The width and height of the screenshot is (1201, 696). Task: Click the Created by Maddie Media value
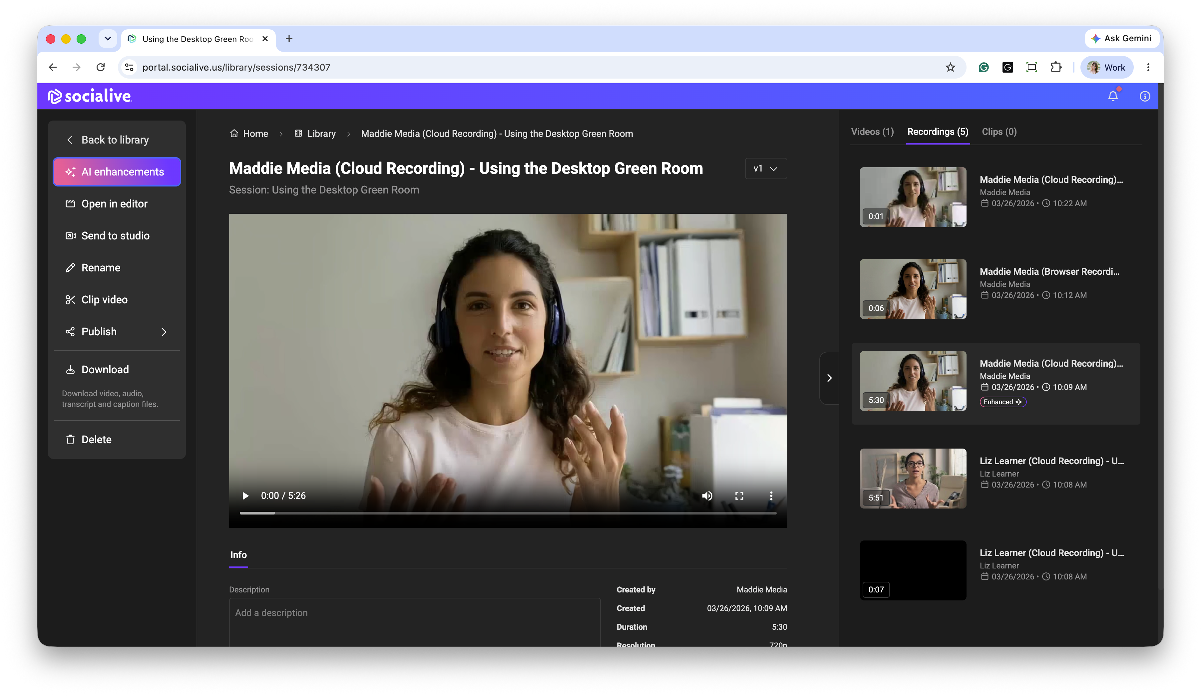point(762,589)
